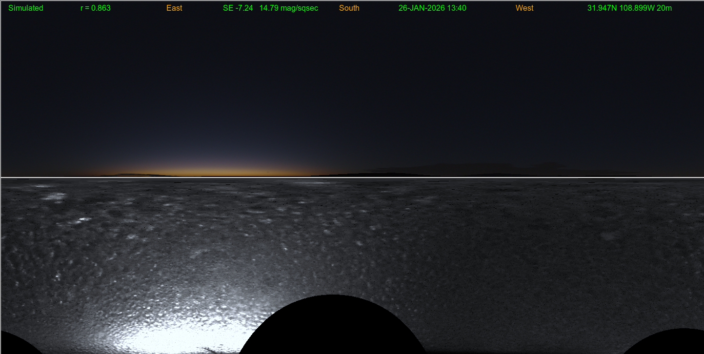Image resolution: width=704 pixels, height=354 pixels.
Task: Click the orange "West" direction label
Action: (x=524, y=8)
